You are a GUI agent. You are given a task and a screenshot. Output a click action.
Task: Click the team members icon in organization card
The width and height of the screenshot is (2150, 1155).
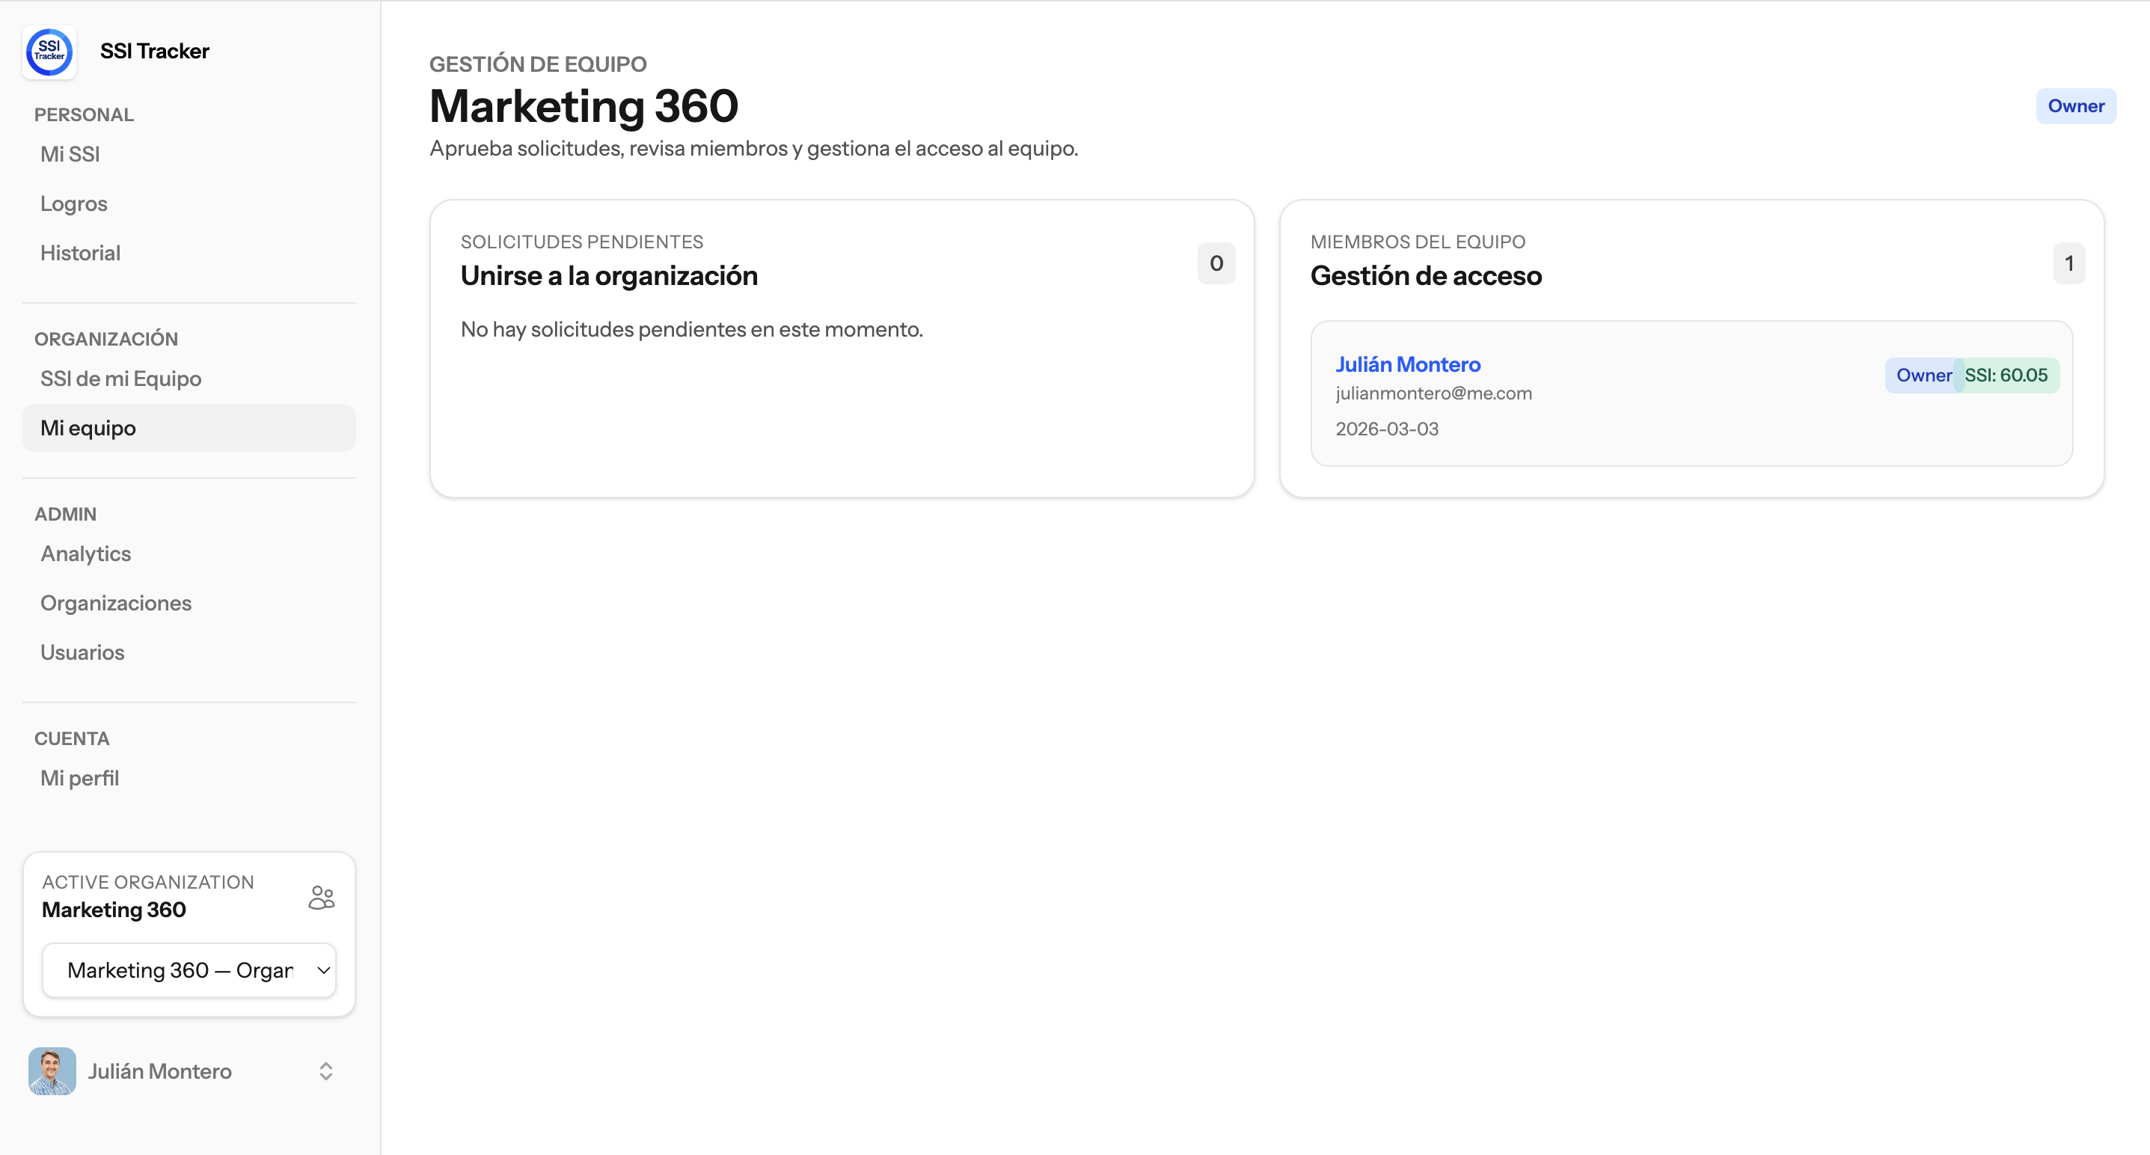322,897
